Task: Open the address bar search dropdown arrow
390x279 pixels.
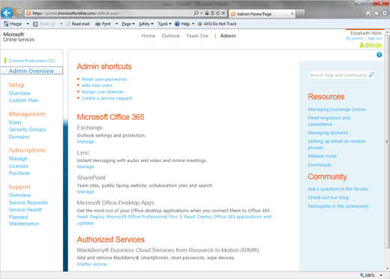Action: [x=201, y=13]
